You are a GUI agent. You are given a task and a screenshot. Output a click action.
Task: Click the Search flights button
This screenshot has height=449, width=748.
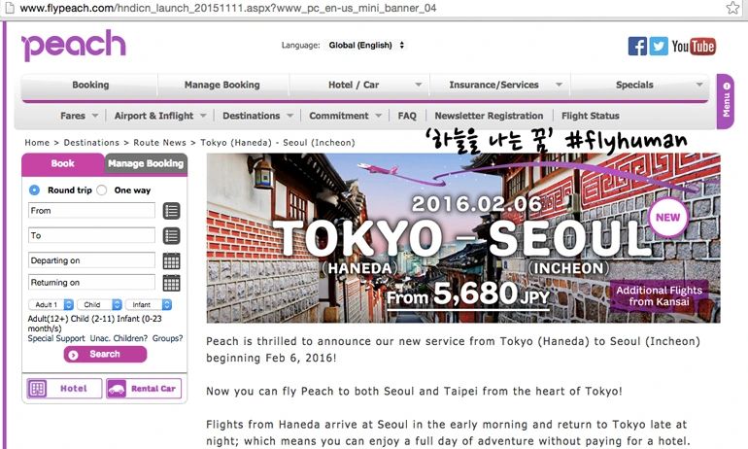105,354
